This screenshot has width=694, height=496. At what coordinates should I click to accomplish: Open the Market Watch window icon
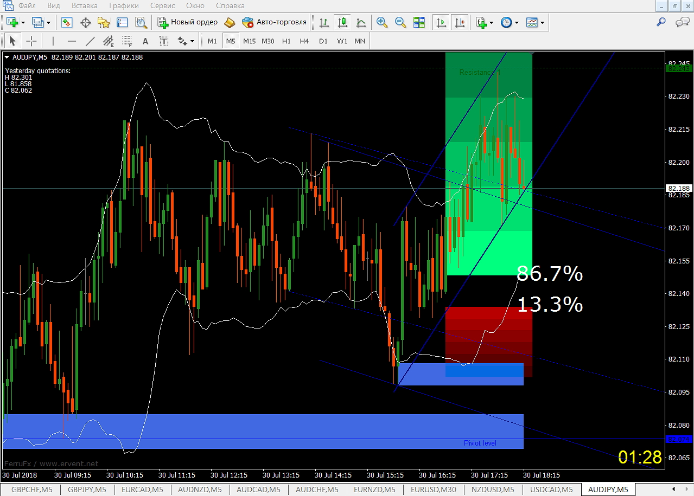tap(67, 22)
